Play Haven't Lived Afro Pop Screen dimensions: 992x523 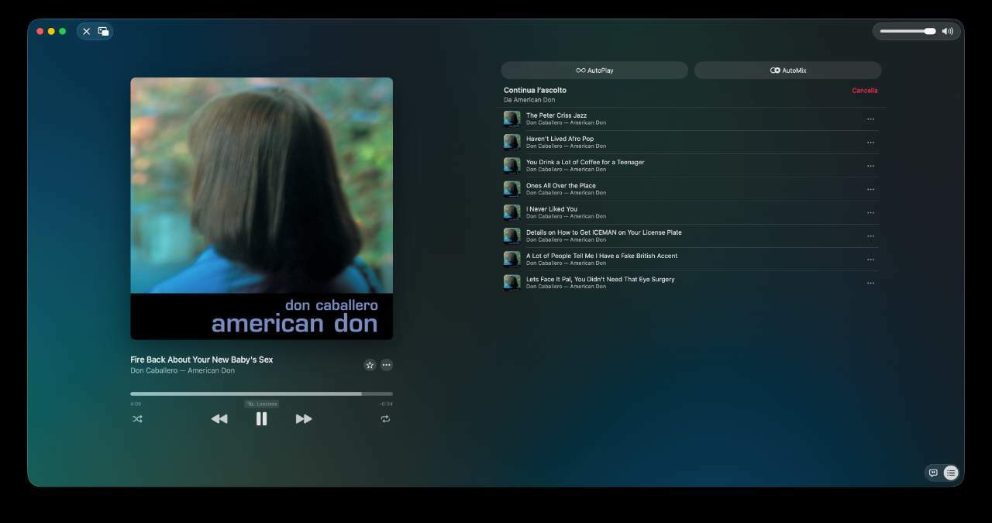690,142
